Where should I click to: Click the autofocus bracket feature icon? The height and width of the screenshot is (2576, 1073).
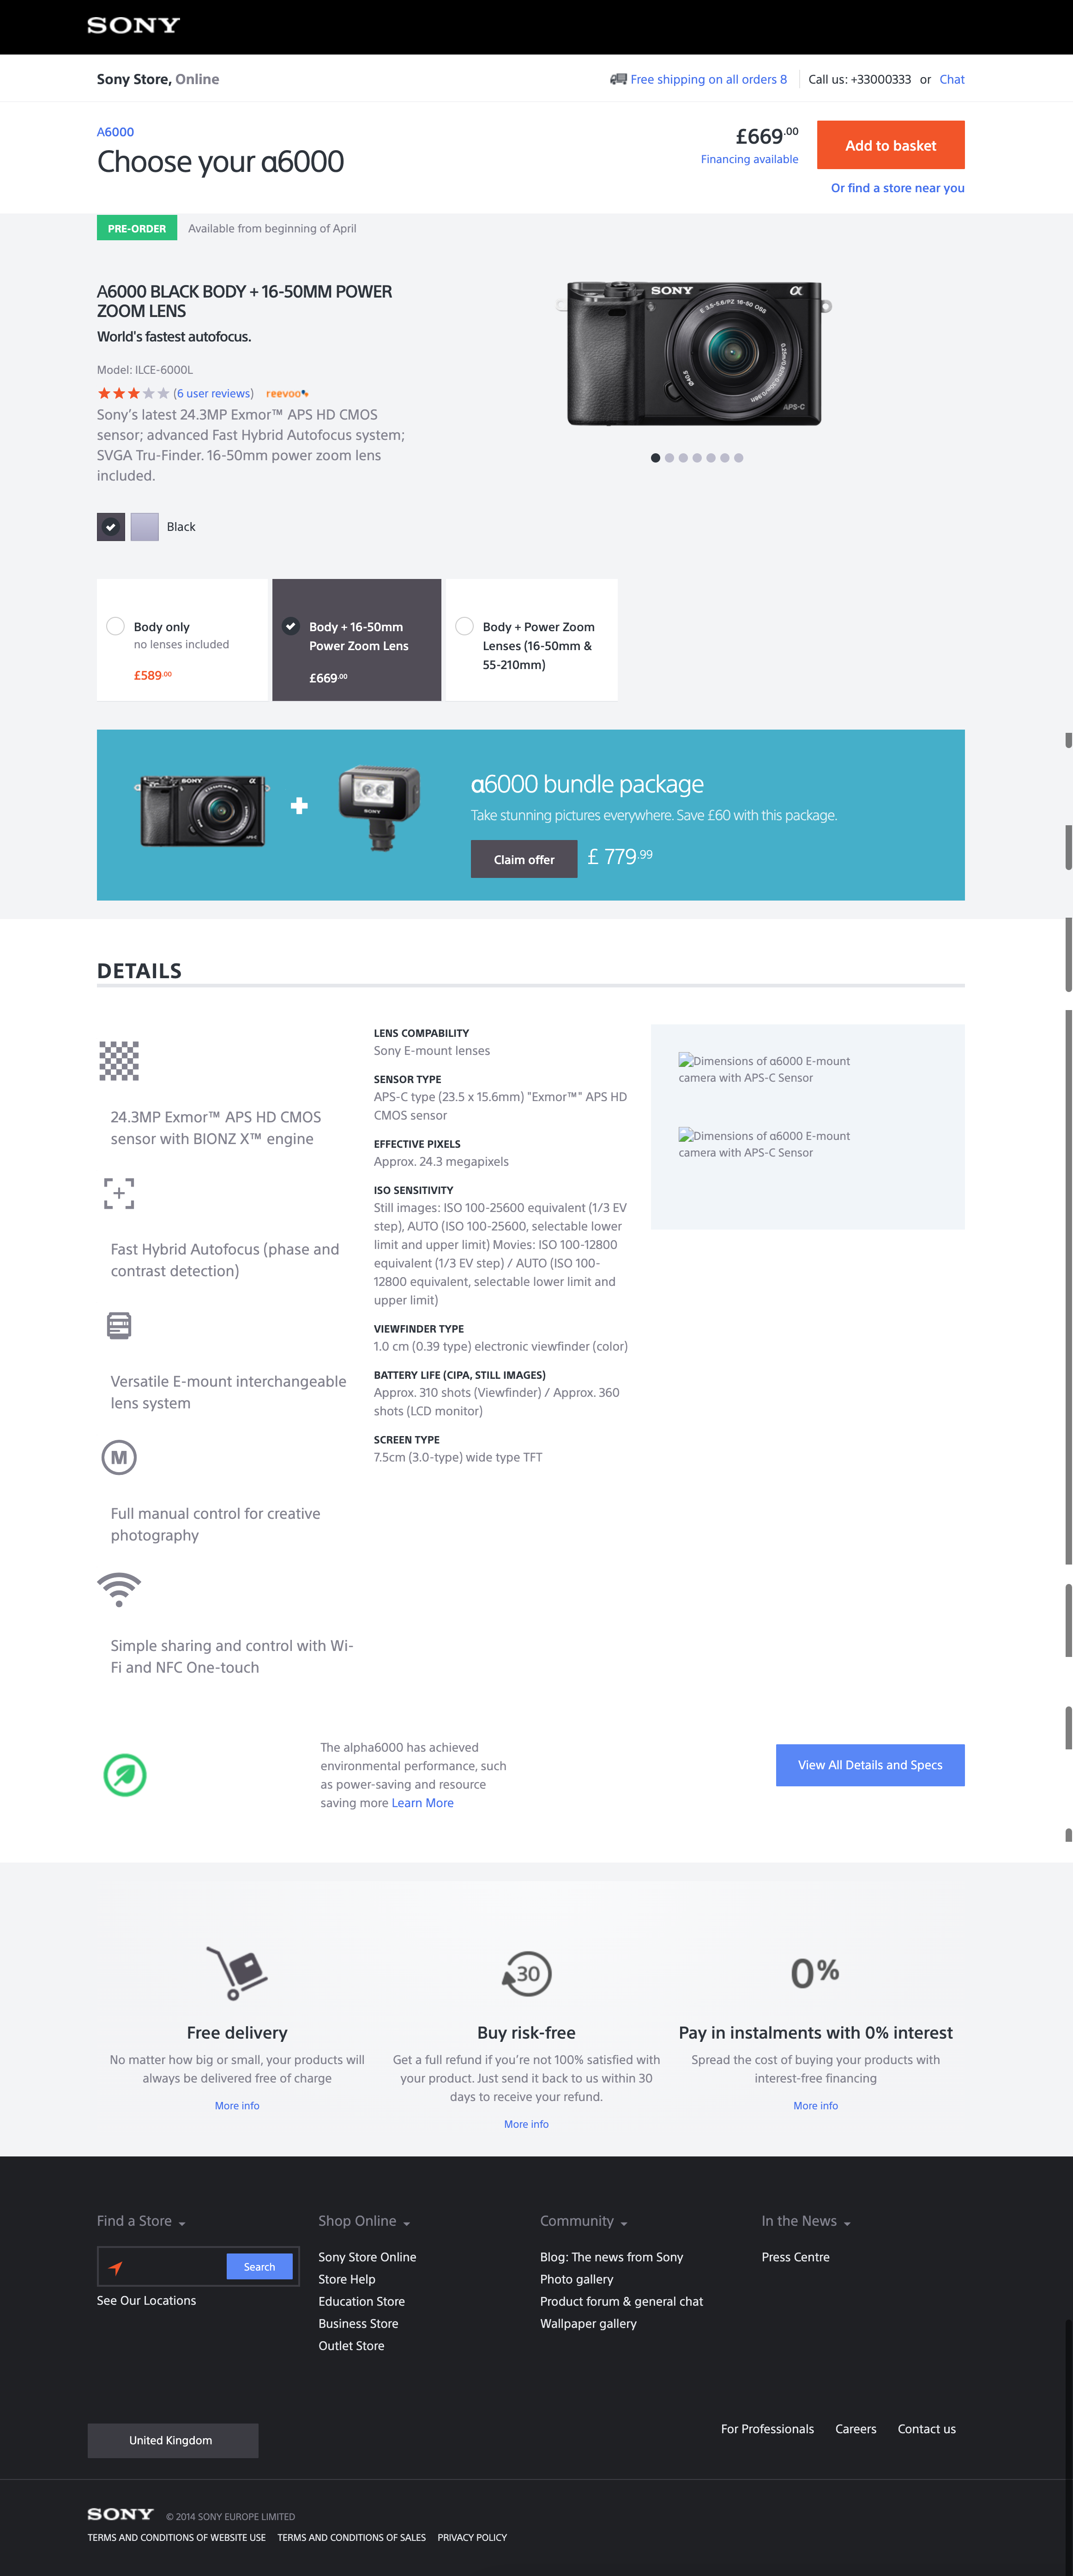point(119,1193)
